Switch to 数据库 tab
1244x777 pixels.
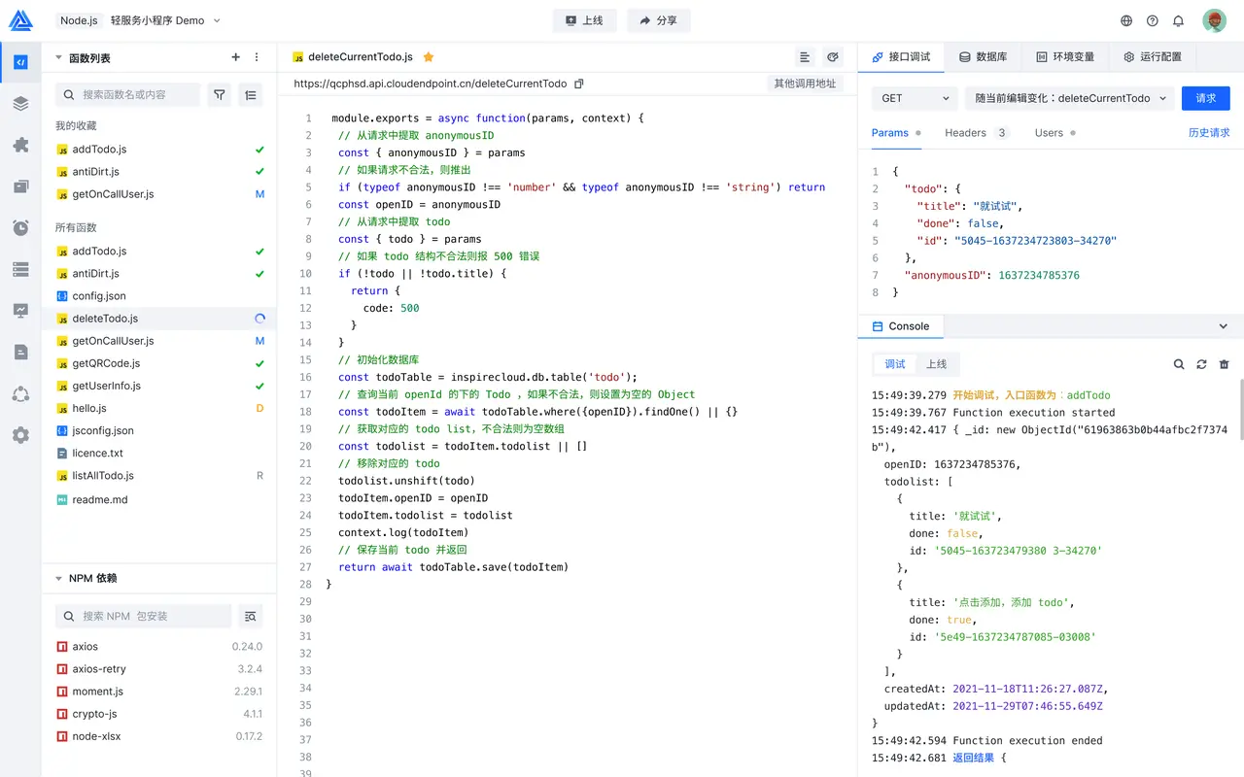point(983,57)
